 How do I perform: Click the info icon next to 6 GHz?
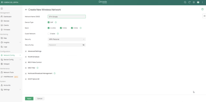coord(81,28)
